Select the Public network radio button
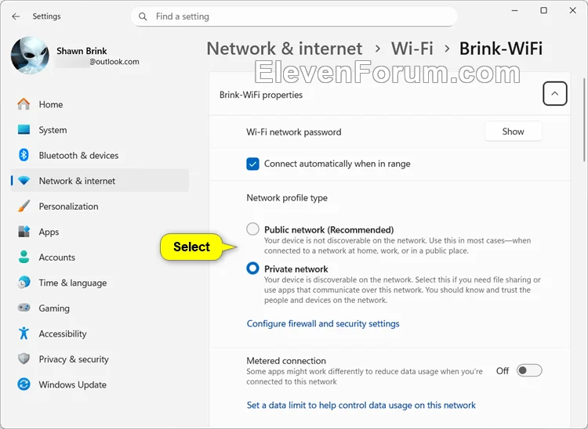This screenshot has height=429, width=588. (x=252, y=229)
